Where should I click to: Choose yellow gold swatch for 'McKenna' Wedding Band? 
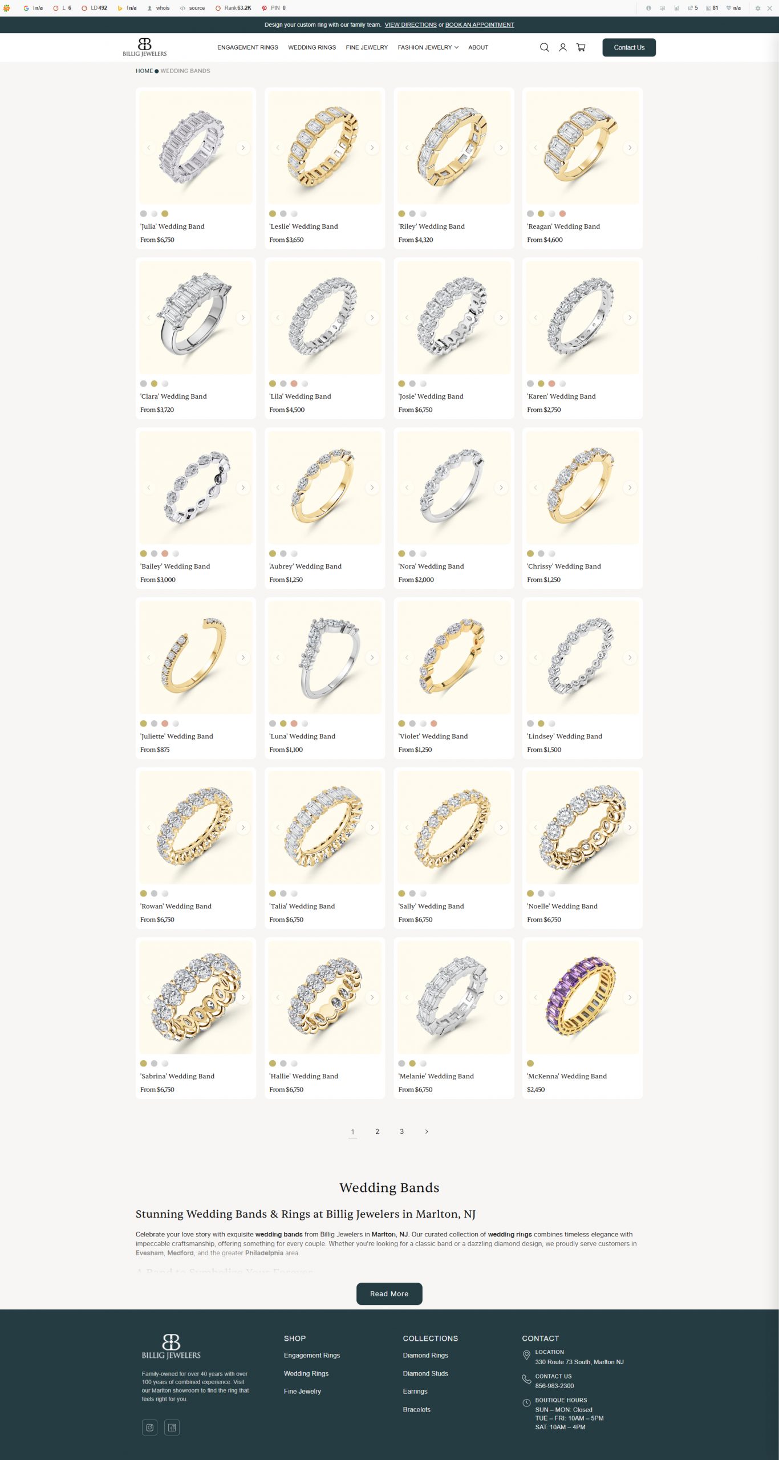coord(530,1064)
